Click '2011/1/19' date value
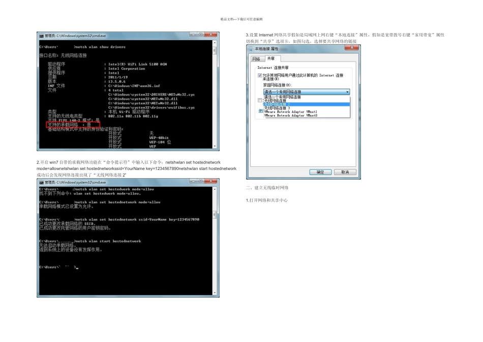Viewport: 483px width, 342px height. click(x=118, y=77)
